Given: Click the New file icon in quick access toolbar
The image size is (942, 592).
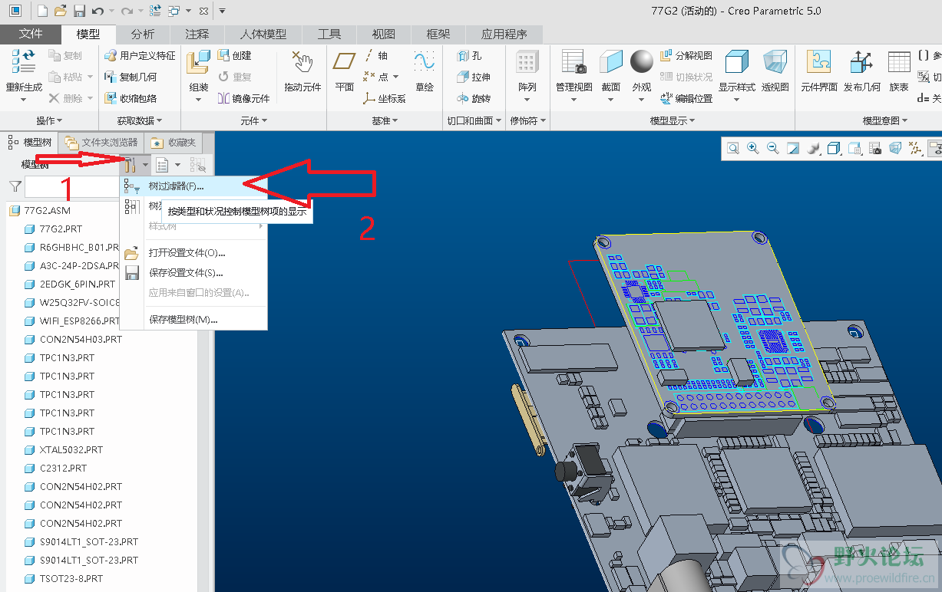Looking at the screenshot, I should (x=42, y=11).
